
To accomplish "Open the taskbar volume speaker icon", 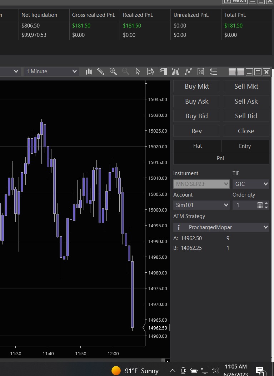I will coord(215,371).
